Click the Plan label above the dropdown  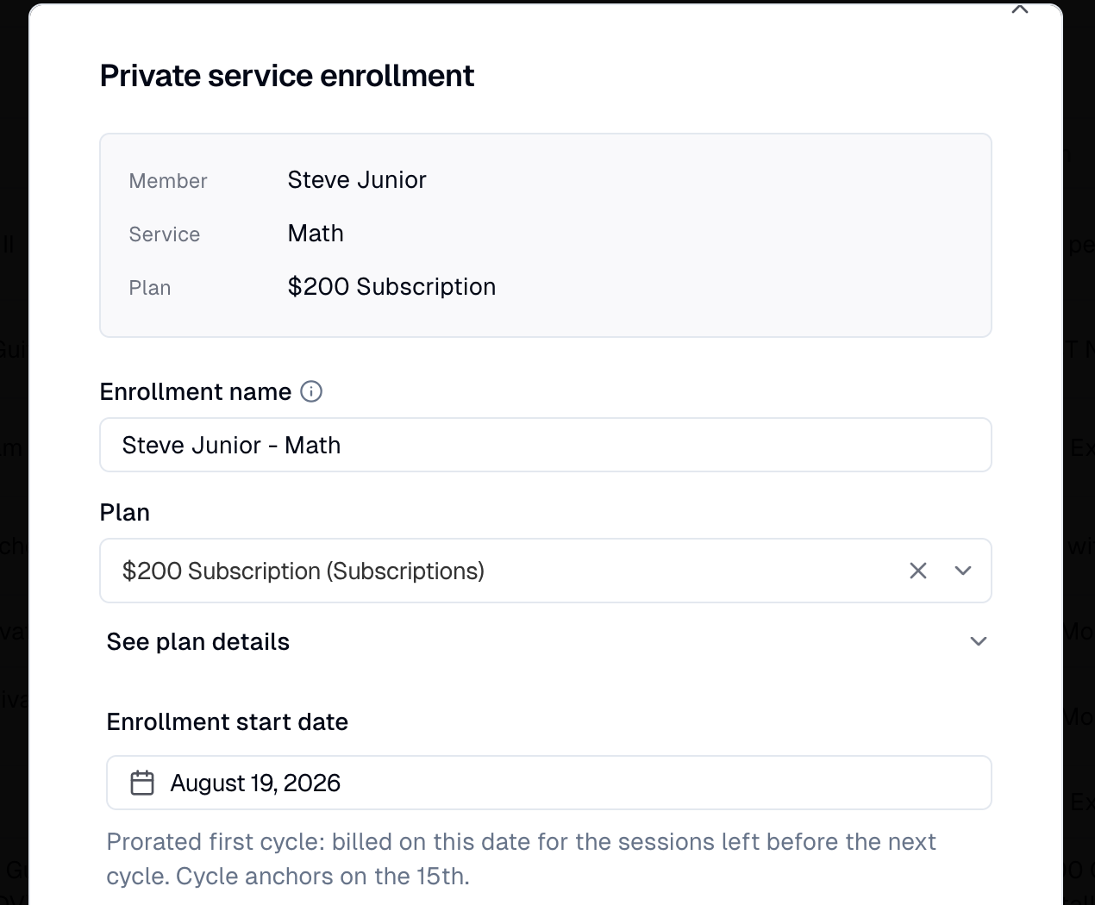125,513
